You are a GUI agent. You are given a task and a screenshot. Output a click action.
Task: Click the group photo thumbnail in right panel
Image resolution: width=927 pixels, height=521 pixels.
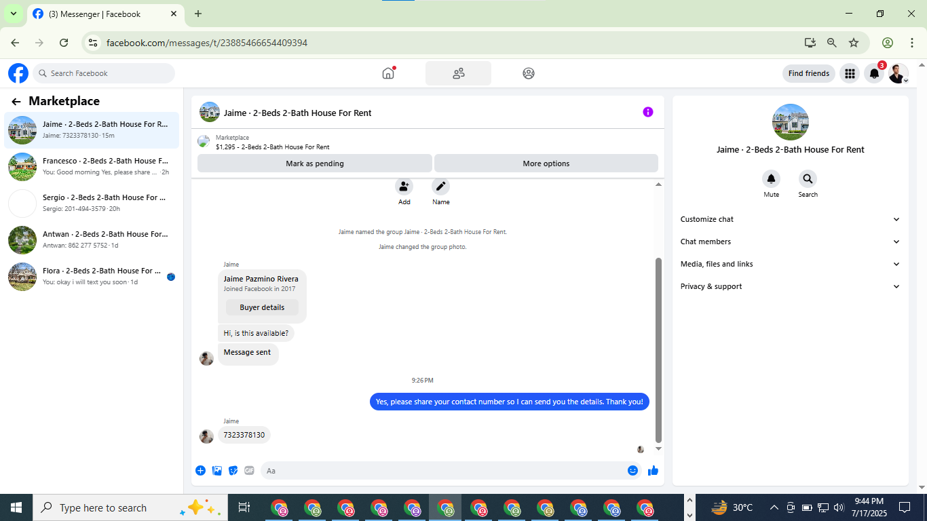pos(791,122)
